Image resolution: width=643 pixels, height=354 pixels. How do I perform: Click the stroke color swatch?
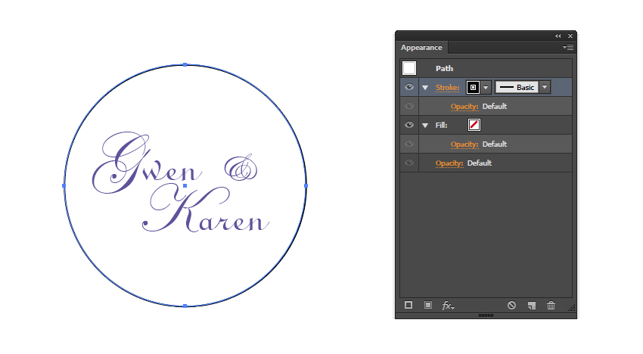pos(474,88)
